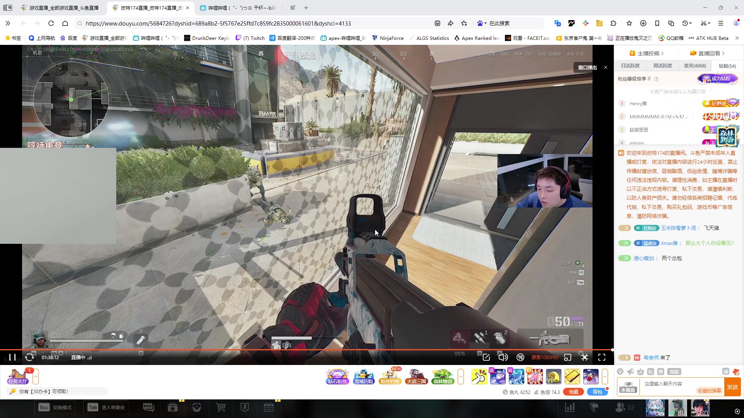The image size is (744, 418).
Task: Reload the stream with refresh icon
Action: [x=29, y=357]
